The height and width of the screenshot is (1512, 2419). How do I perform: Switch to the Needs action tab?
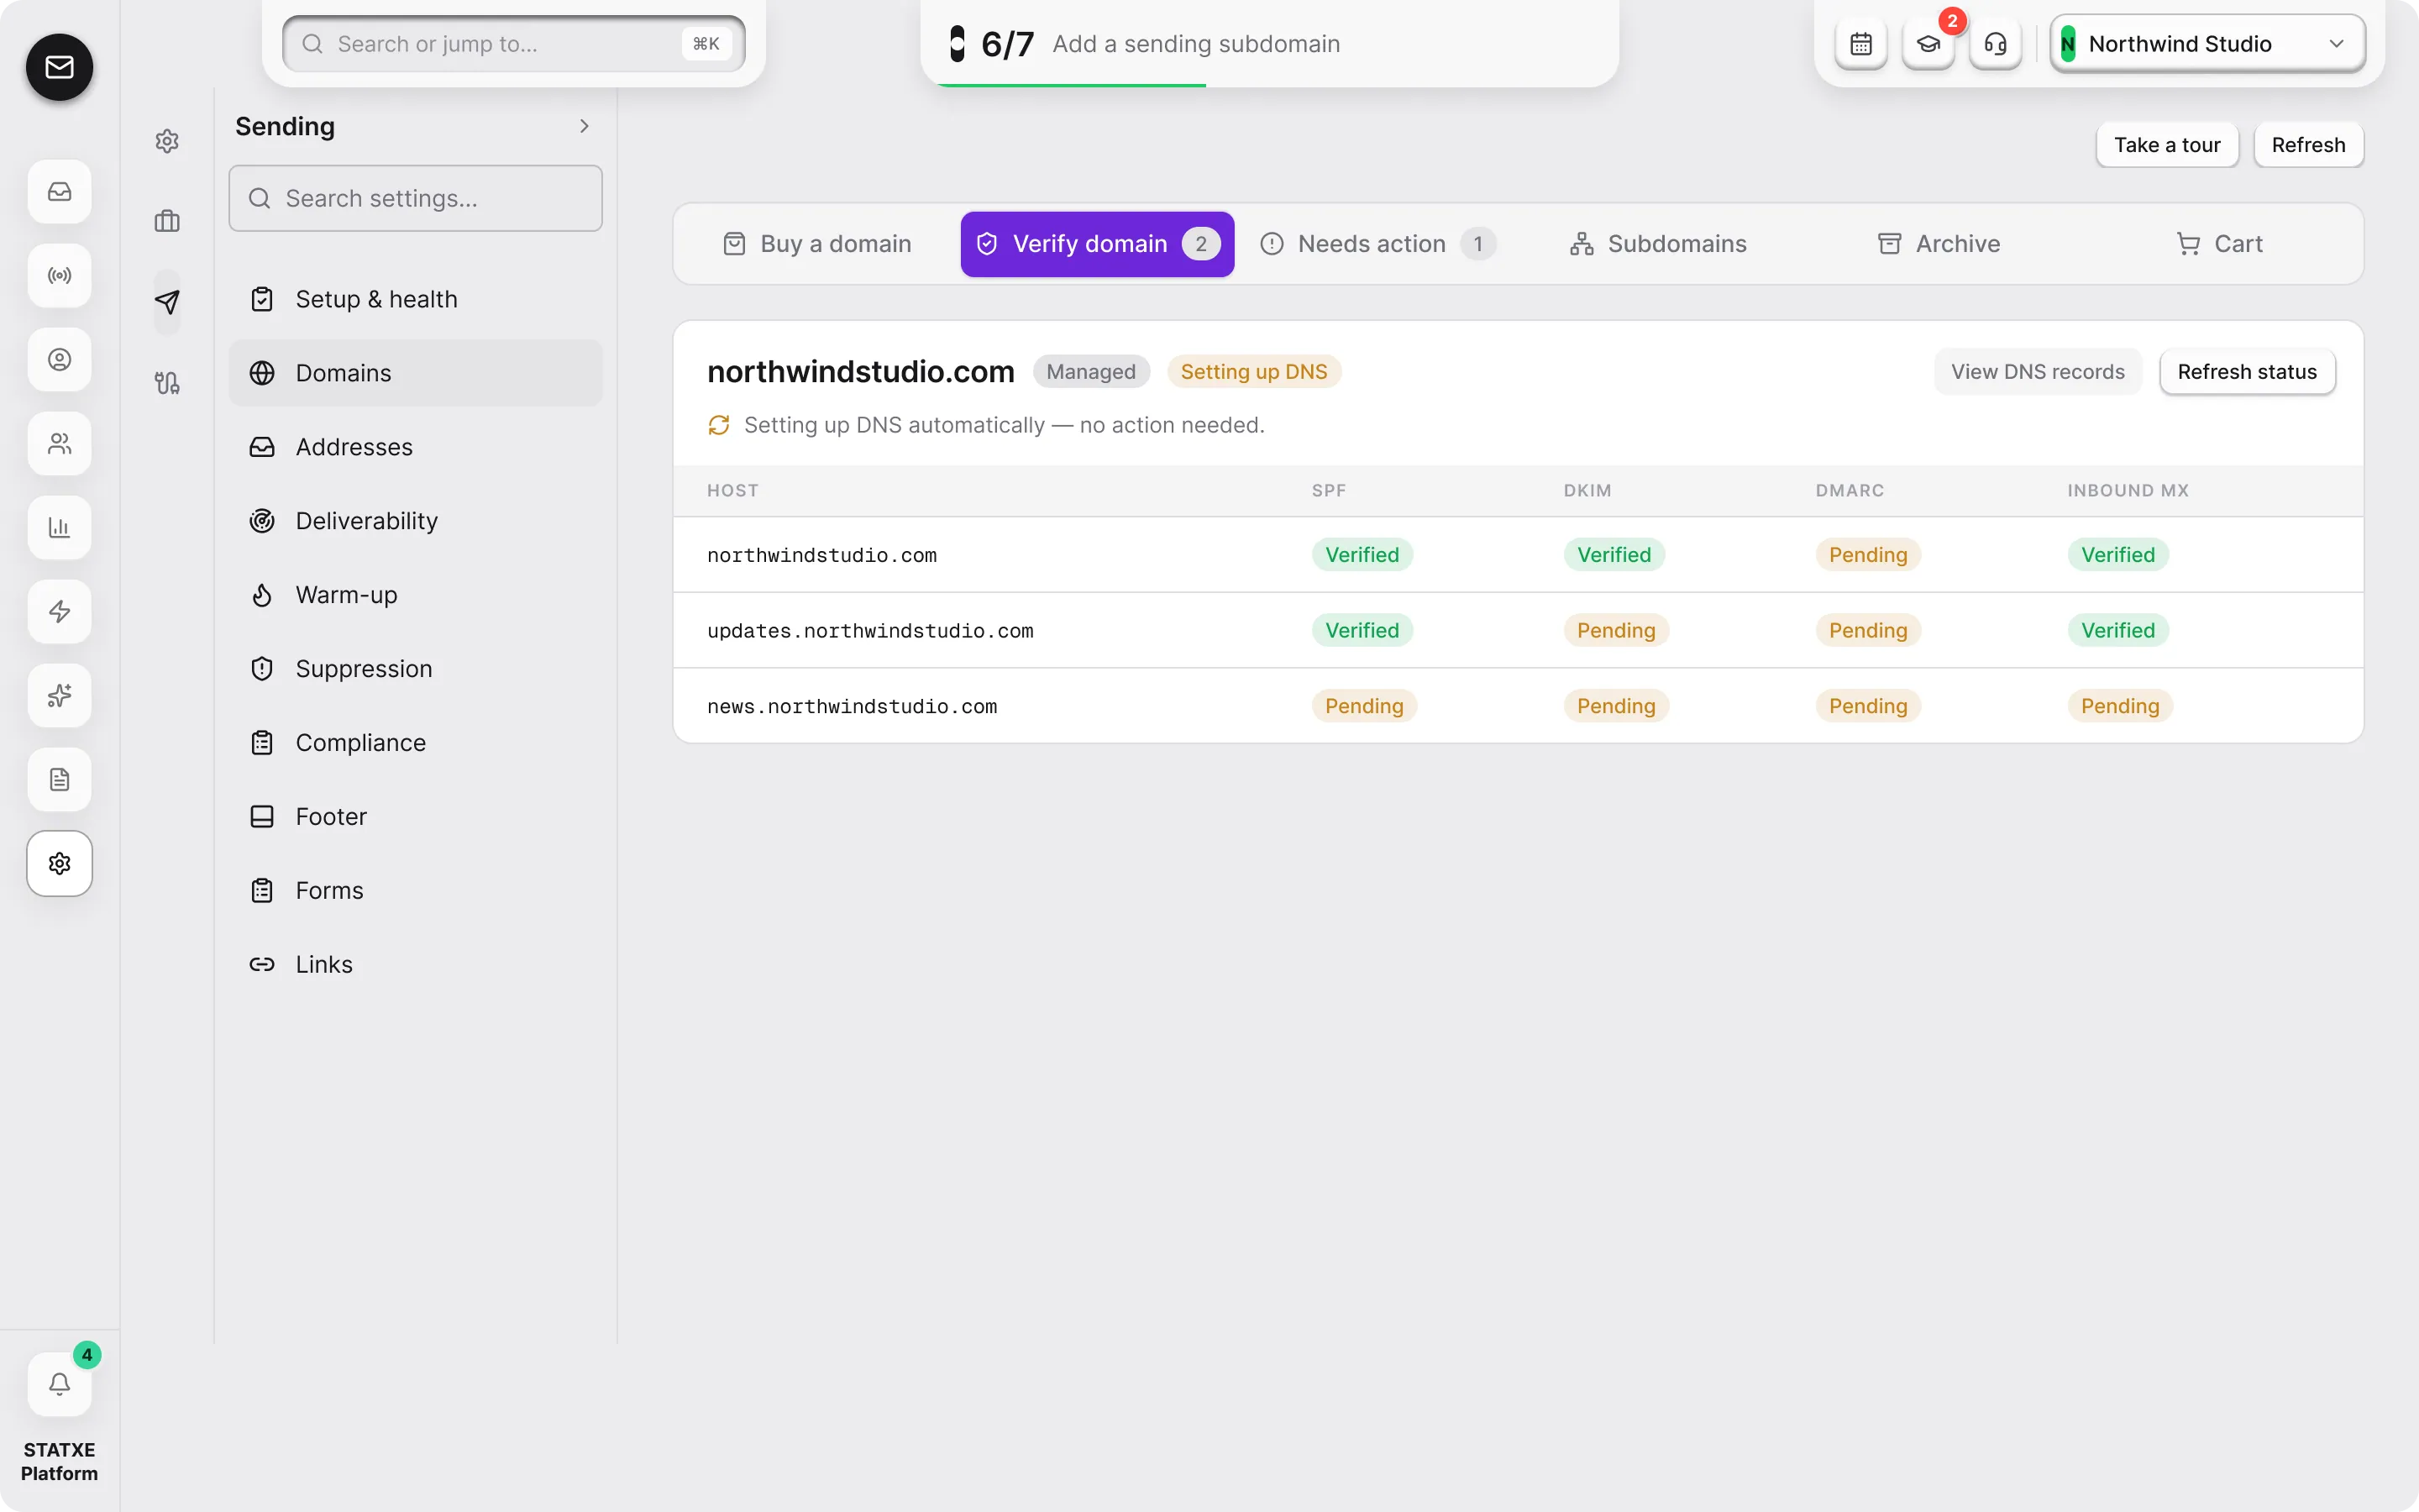(1377, 244)
